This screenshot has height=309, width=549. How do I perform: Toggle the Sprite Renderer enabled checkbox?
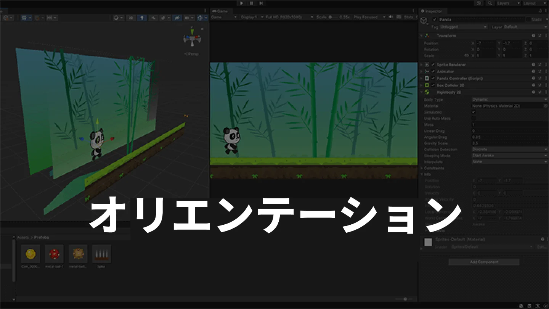click(433, 65)
